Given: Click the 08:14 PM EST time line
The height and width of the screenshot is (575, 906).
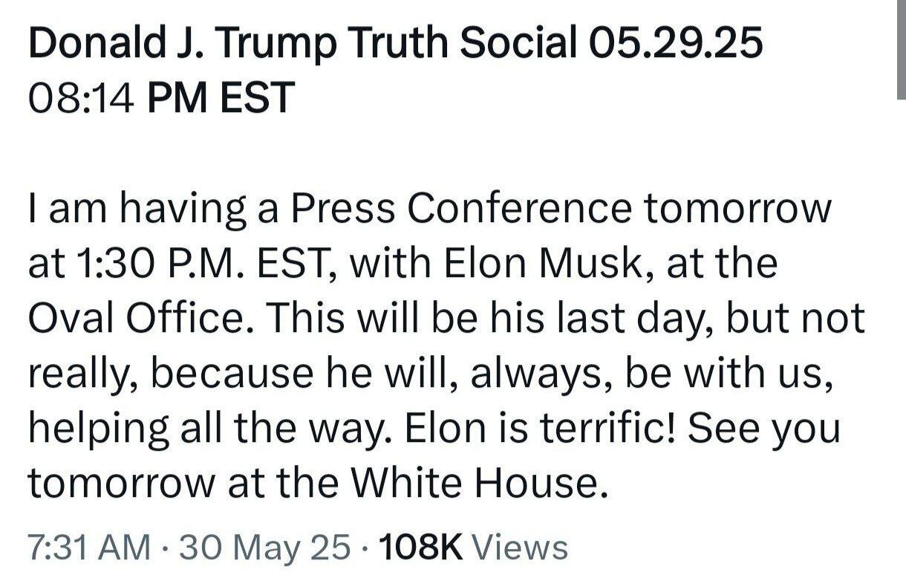Looking at the screenshot, I should coord(161,98).
